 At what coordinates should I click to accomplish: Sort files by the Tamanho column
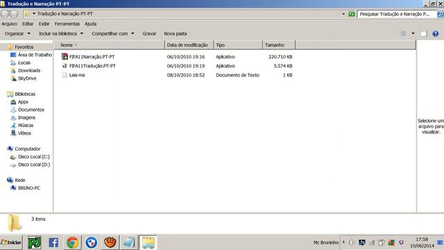click(279, 45)
